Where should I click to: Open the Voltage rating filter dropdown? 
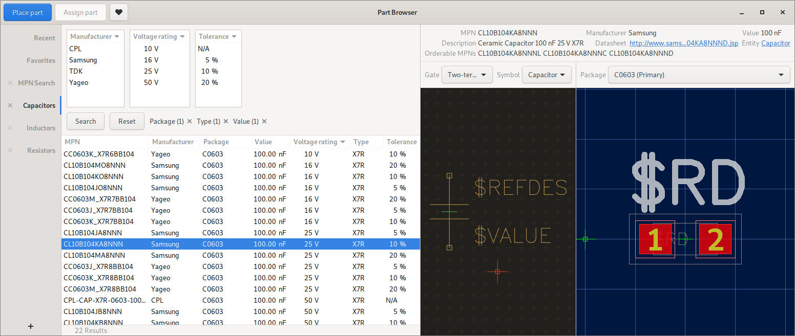(159, 36)
